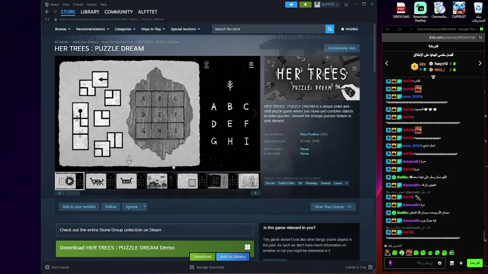Click the Point & Click tag
The image size is (488, 274).
coord(286,183)
